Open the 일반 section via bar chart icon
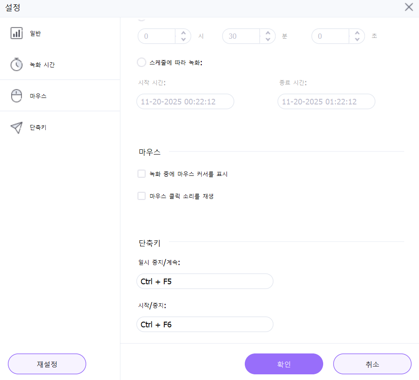This screenshot has width=419, height=380. (x=17, y=33)
